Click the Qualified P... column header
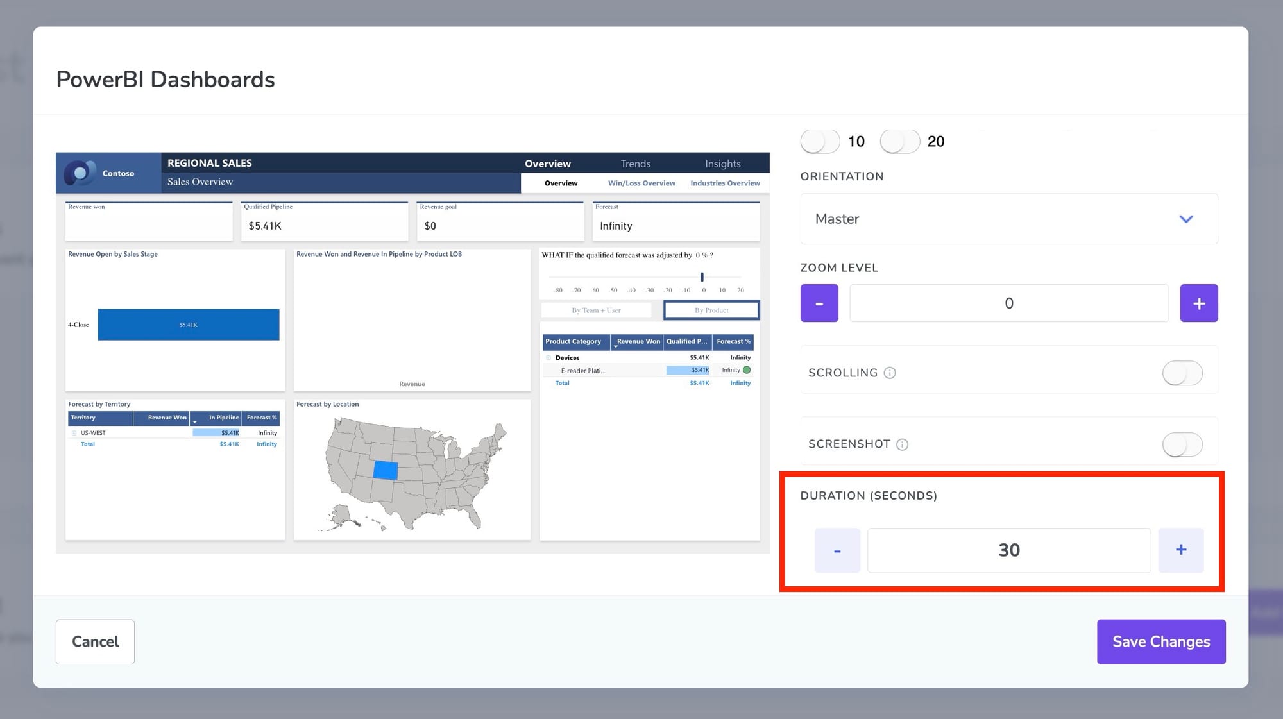 click(687, 341)
